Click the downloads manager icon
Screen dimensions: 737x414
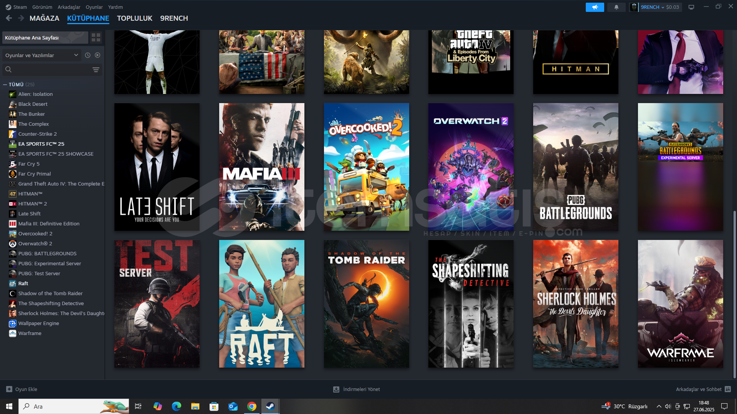[x=336, y=389]
